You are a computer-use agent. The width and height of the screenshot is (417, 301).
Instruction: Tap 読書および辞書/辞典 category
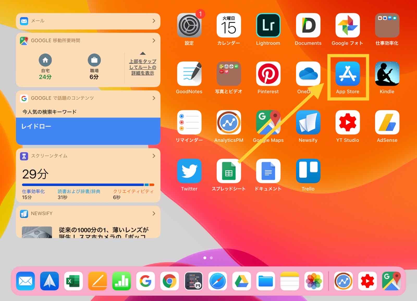tap(79, 194)
